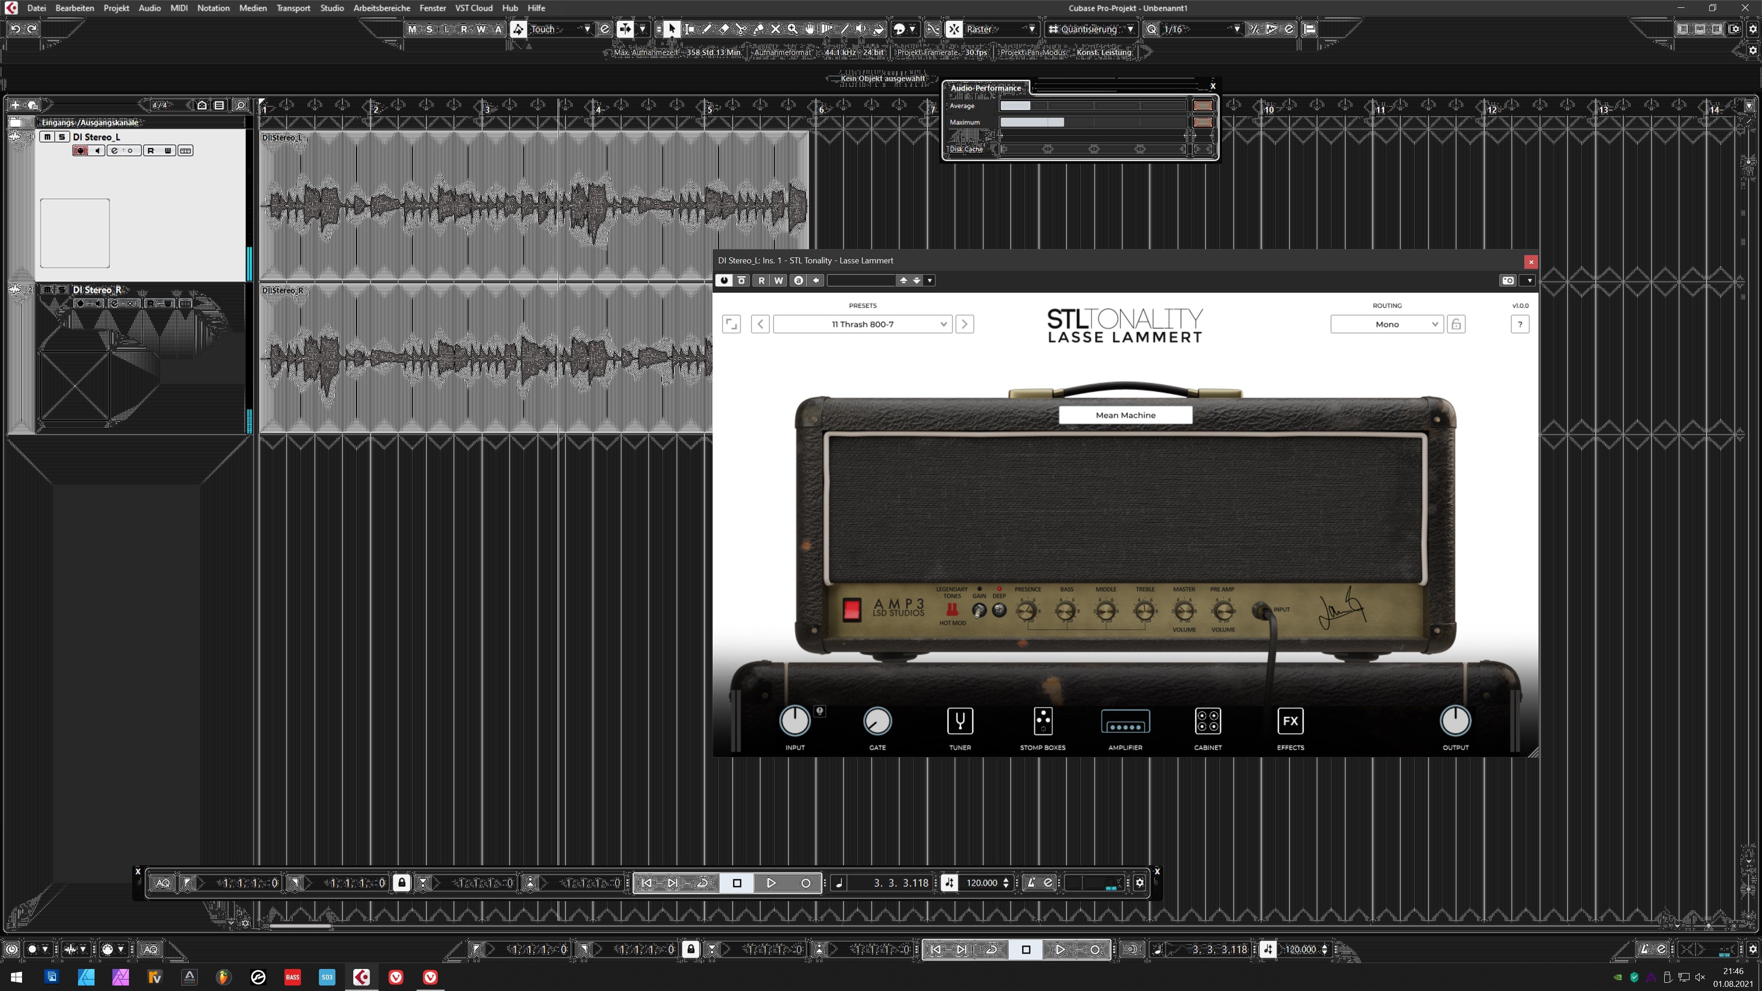Image resolution: width=1762 pixels, height=991 pixels.
Task: Open the FX Effects section
Action: [1290, 721]
